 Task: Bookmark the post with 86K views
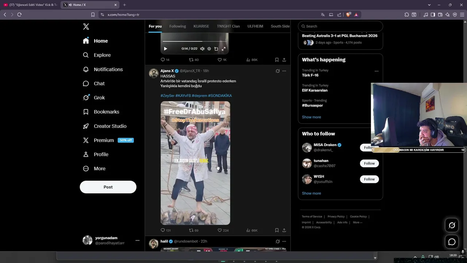[277, 60]
